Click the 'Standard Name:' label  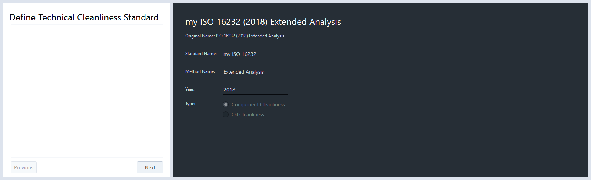(201, 54)
